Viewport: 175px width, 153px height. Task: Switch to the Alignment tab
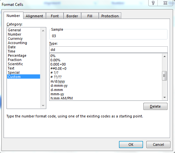(x=34, y=16)
